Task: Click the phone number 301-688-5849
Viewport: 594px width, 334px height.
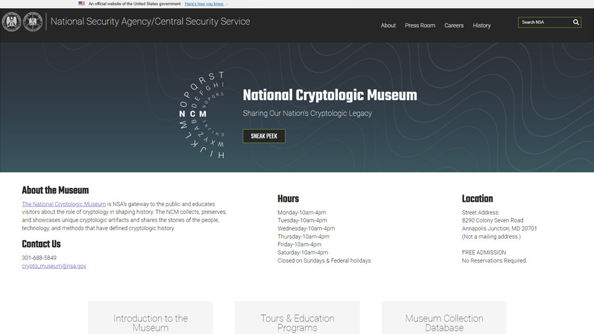Action: pyautogui.click(x=39, y=258)
